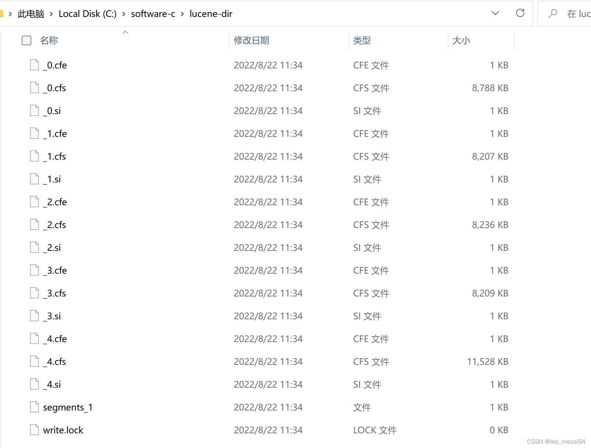Click the file icon next to _2.si
591x448 pixels.
point(34,247)
